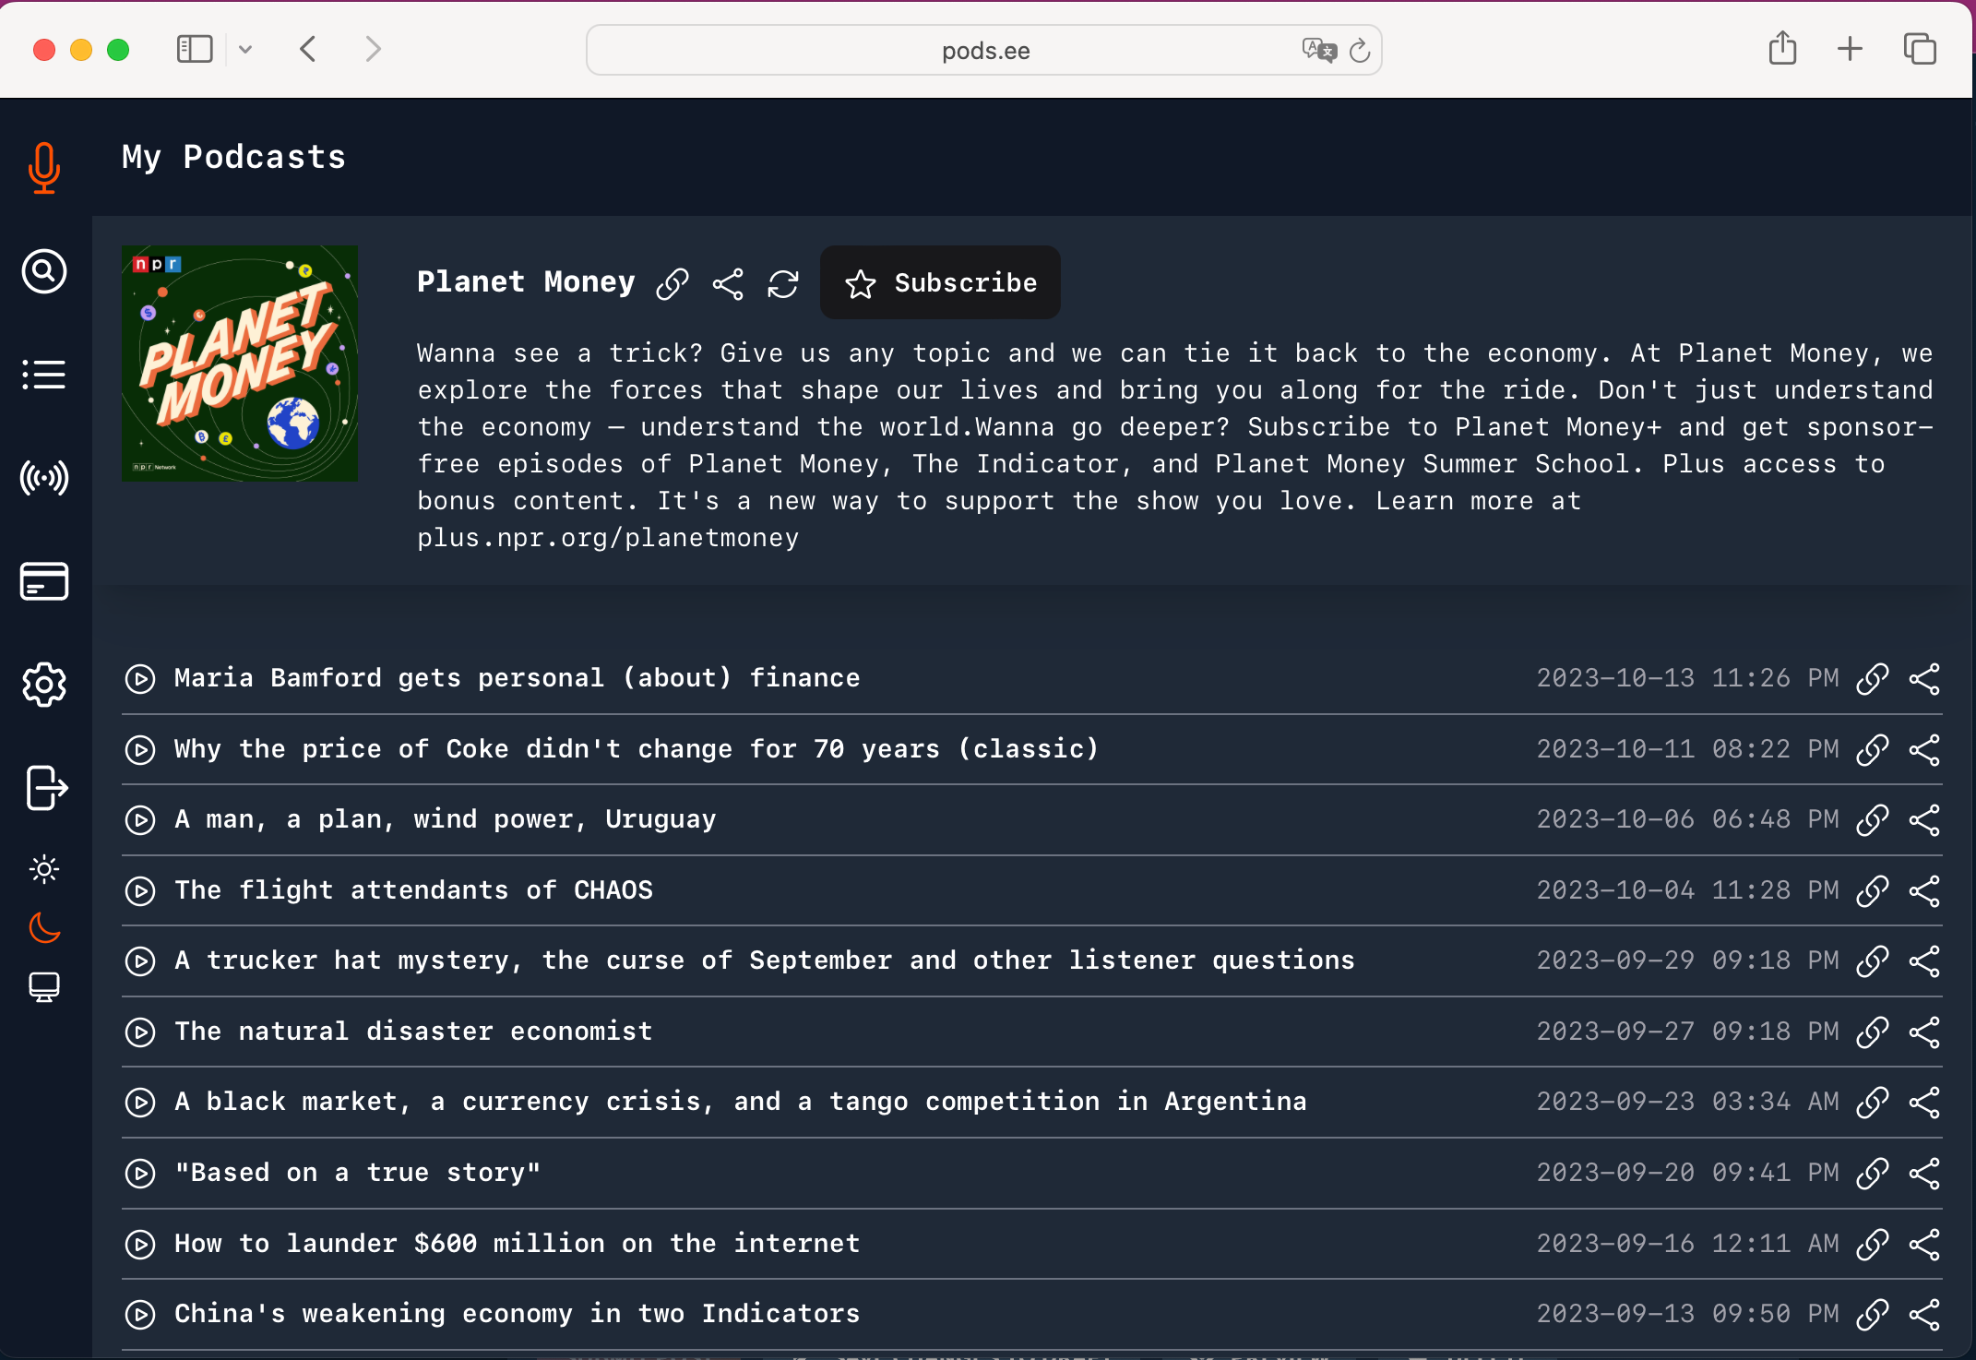Click the Subscribe button
The width and height of the screenshot is (1976, 1360).
(940, 282)
